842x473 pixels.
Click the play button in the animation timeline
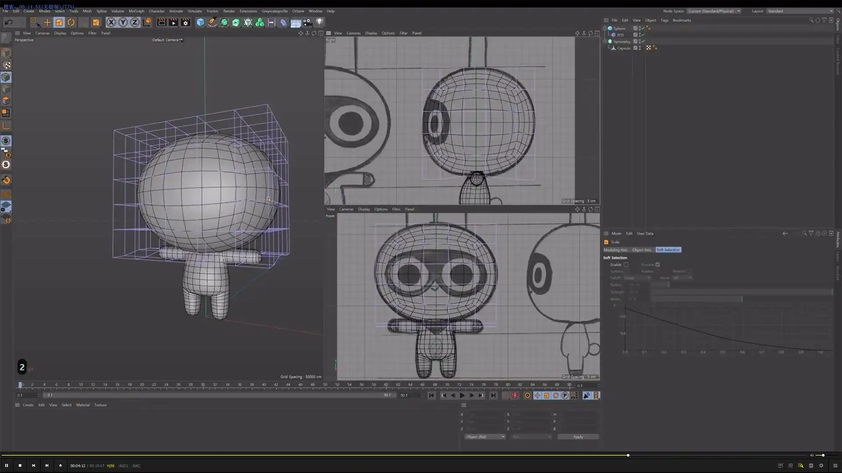click(462, 395)
